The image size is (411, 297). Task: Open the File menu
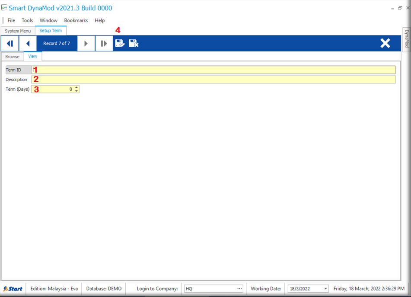tap(11, 20)
